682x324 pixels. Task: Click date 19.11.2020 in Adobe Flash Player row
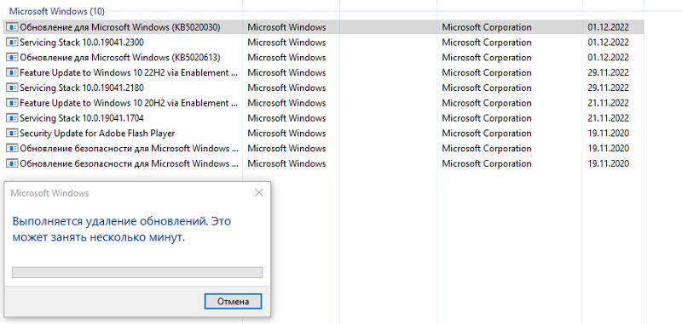pos(608,134)
